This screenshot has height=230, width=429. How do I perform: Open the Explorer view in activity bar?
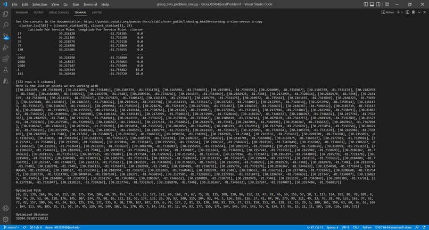[x=5, y=14]
